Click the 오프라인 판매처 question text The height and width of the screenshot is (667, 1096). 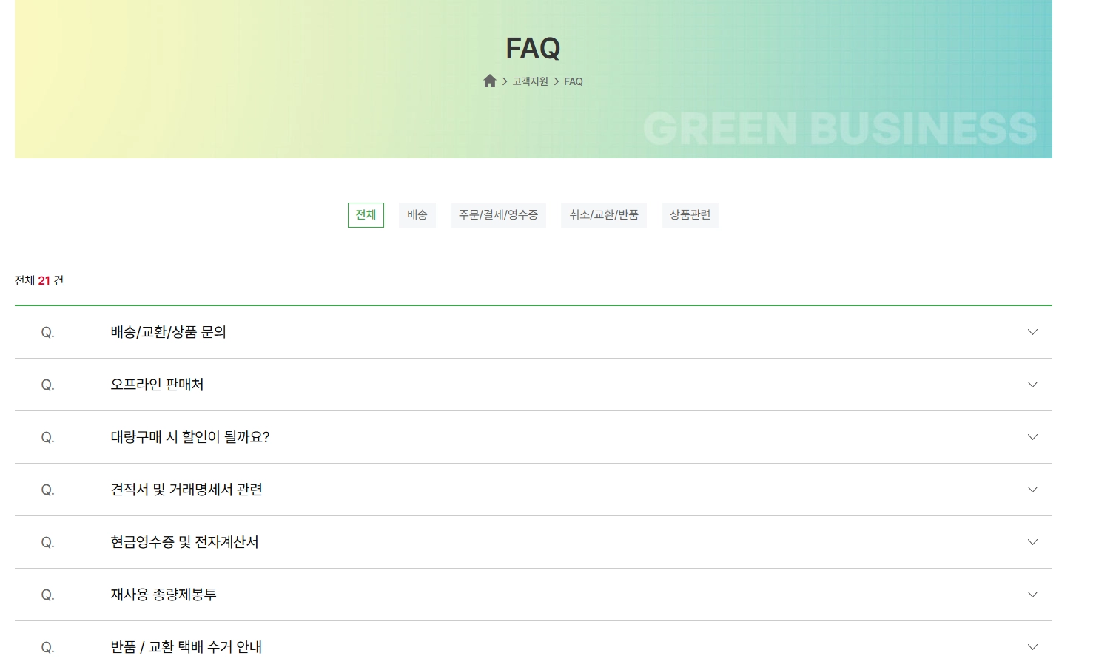(155, 385)
